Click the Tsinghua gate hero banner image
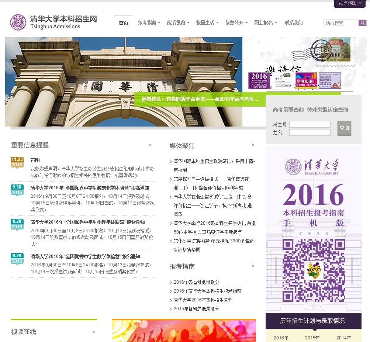This screenshot has height=342, width=370. 124,82
